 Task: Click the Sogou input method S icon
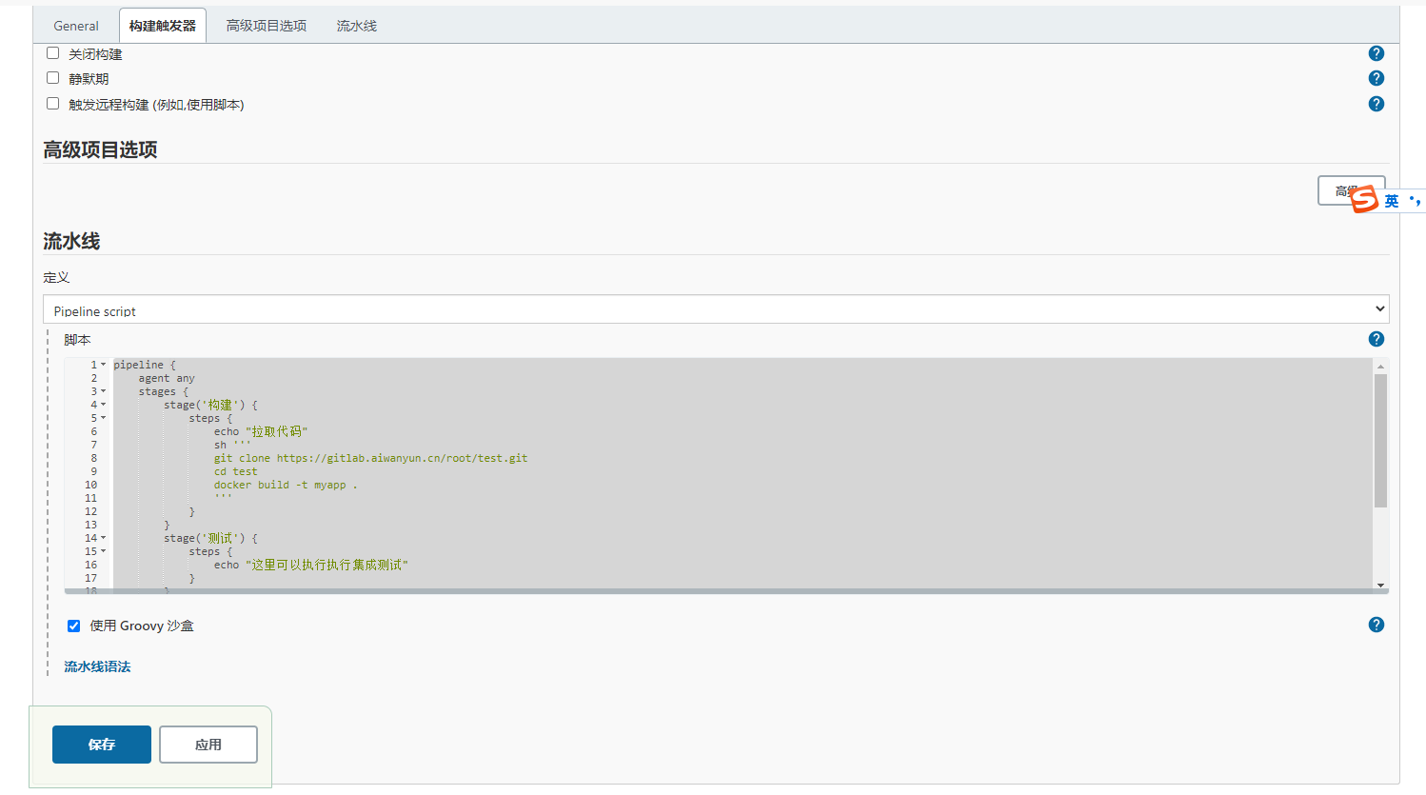(x=1364, y=199)
